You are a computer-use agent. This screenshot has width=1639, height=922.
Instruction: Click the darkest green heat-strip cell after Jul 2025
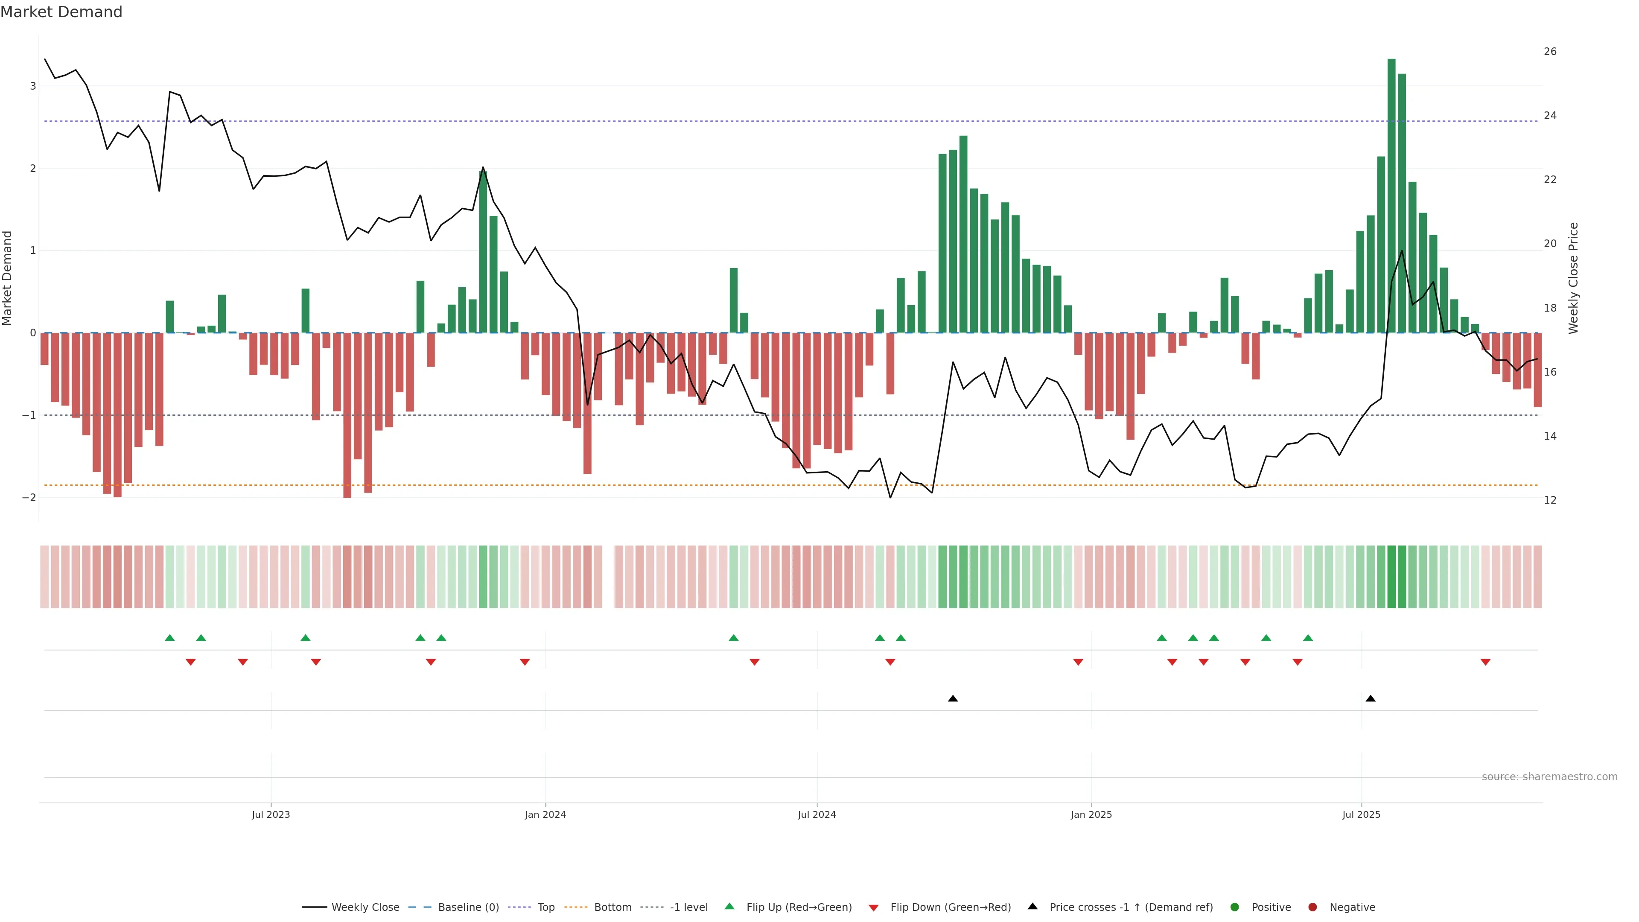coord(1391,577)
